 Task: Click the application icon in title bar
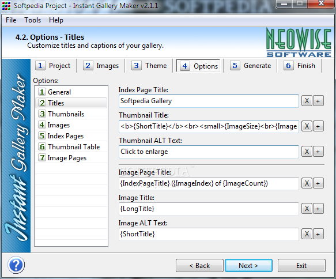pos(6,6)
